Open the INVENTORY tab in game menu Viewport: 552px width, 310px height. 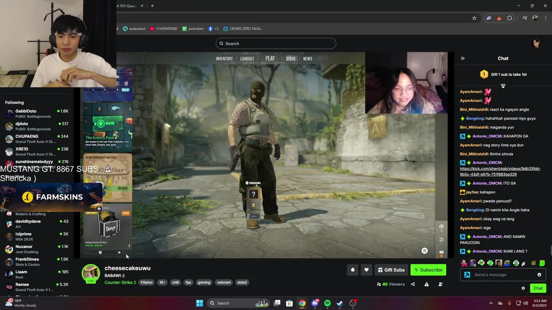tap(224, 59)
